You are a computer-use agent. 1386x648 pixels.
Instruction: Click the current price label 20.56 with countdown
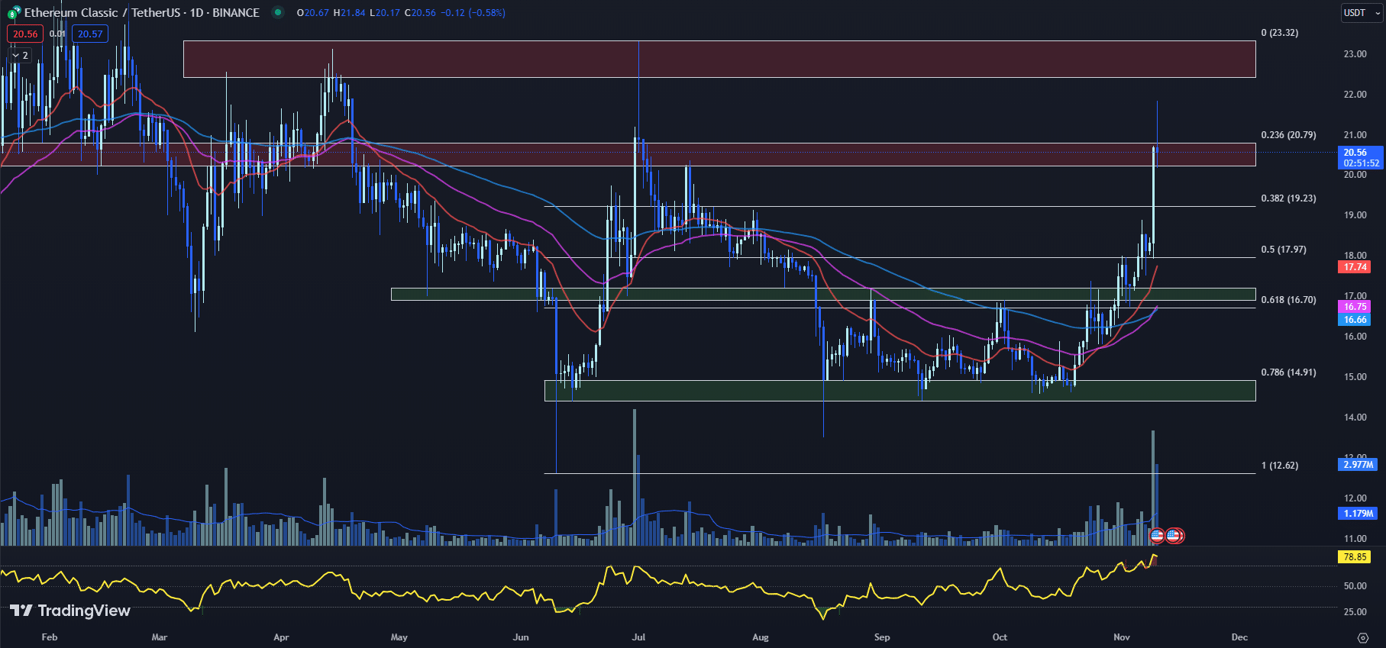click(1360, 157)
